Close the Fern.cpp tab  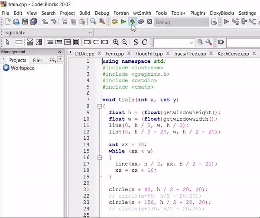coord(129,54)
